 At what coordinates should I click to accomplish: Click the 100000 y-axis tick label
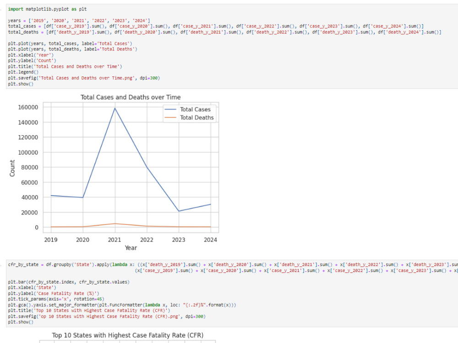coord(28,152)
